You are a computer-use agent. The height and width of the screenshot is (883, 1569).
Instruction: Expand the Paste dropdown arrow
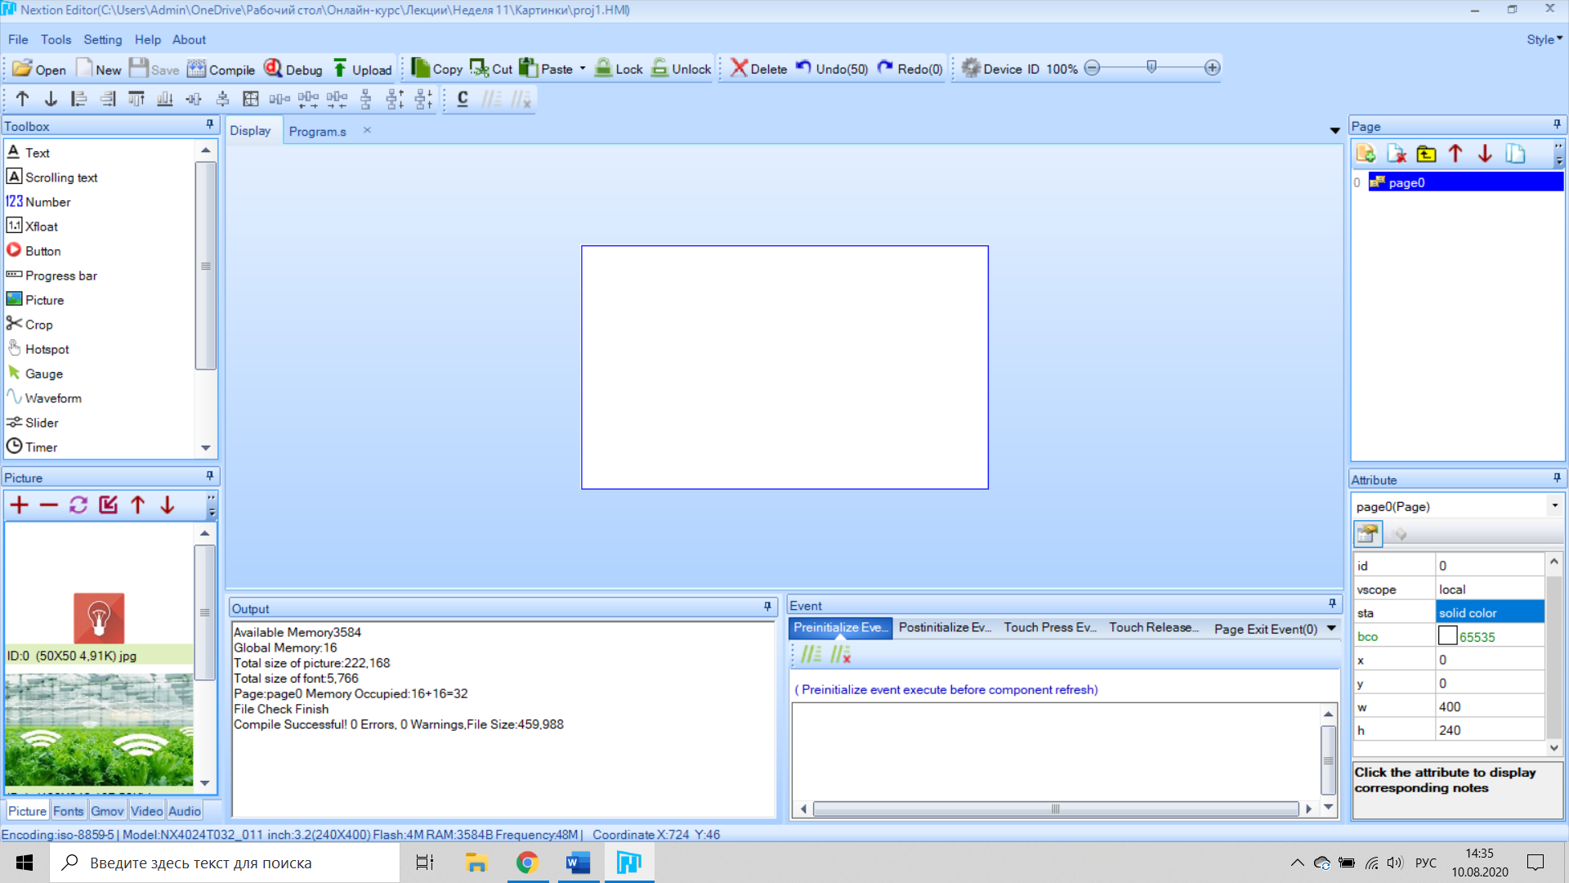point(583,69)
